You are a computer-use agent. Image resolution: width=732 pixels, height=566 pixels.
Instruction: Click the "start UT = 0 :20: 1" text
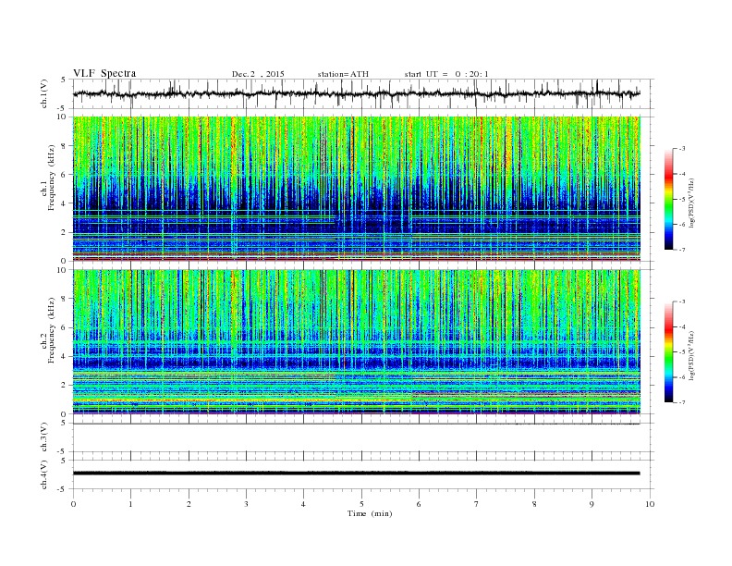tap(446, 74)
